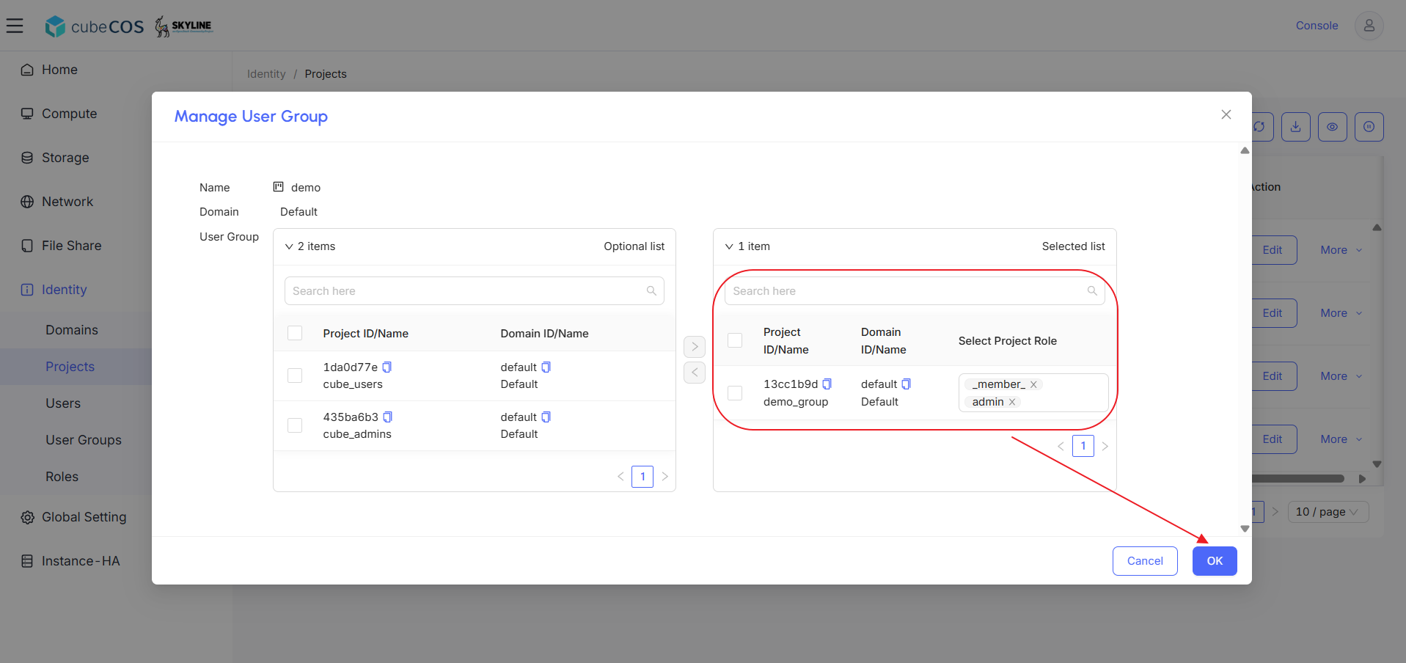Remove the admin role tag

click(1012, 402)
